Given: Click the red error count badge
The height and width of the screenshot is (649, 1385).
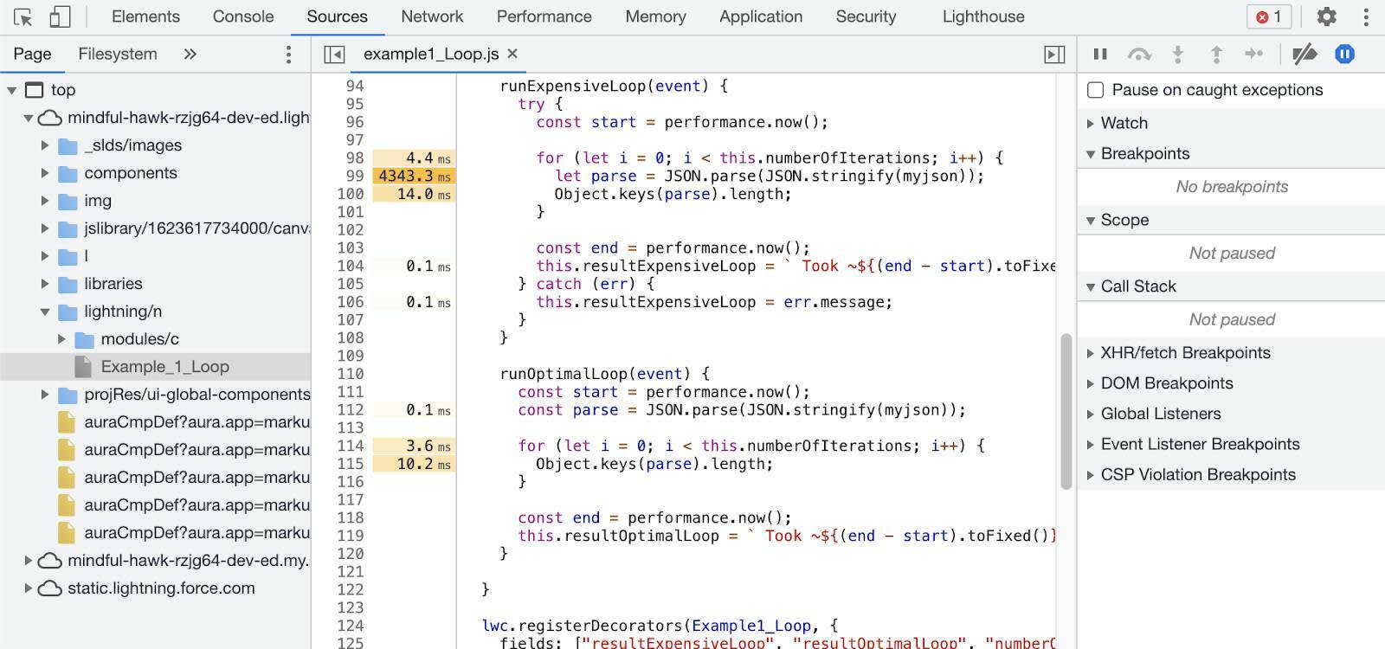Looking at the screenshot, I should pos(1269,16).
